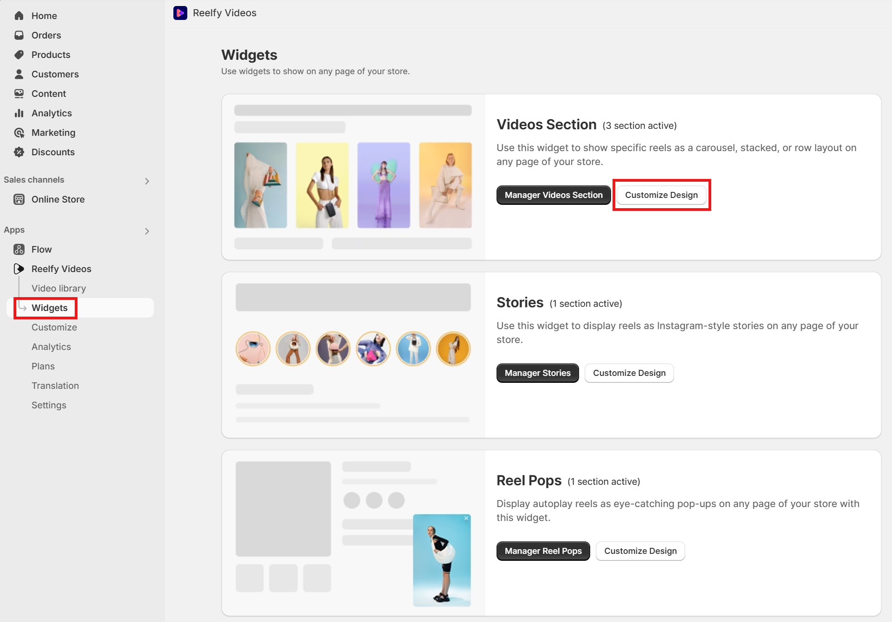
Task: Click the Stories heading
Action: (520, 303)
